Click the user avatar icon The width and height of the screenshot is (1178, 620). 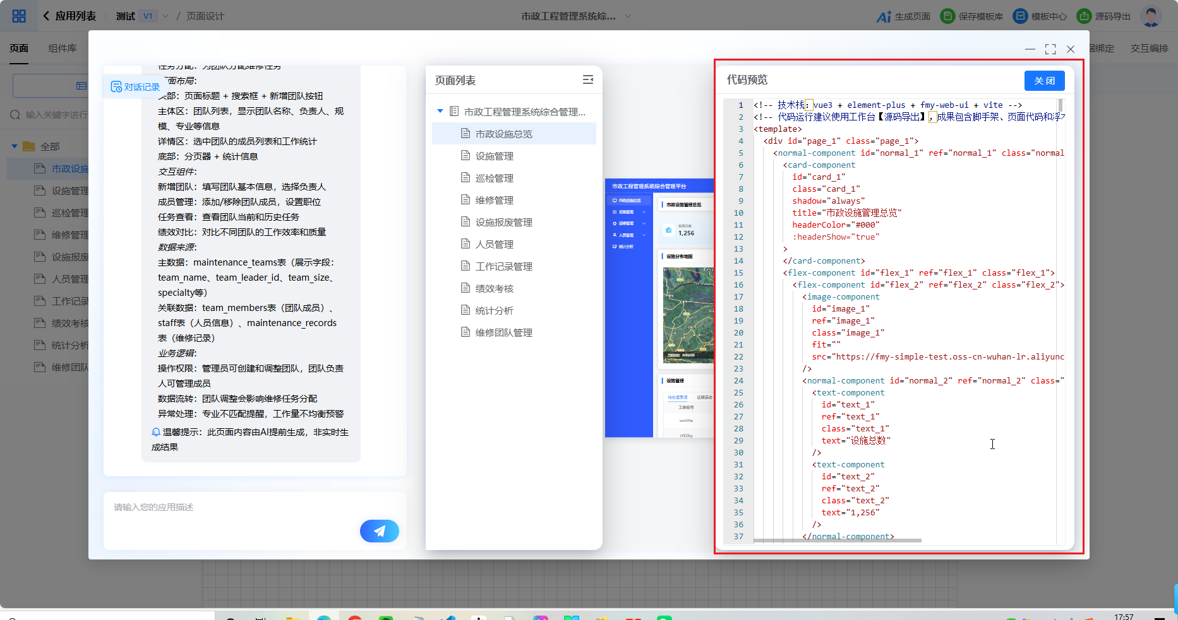click(x=1151, y=16)
